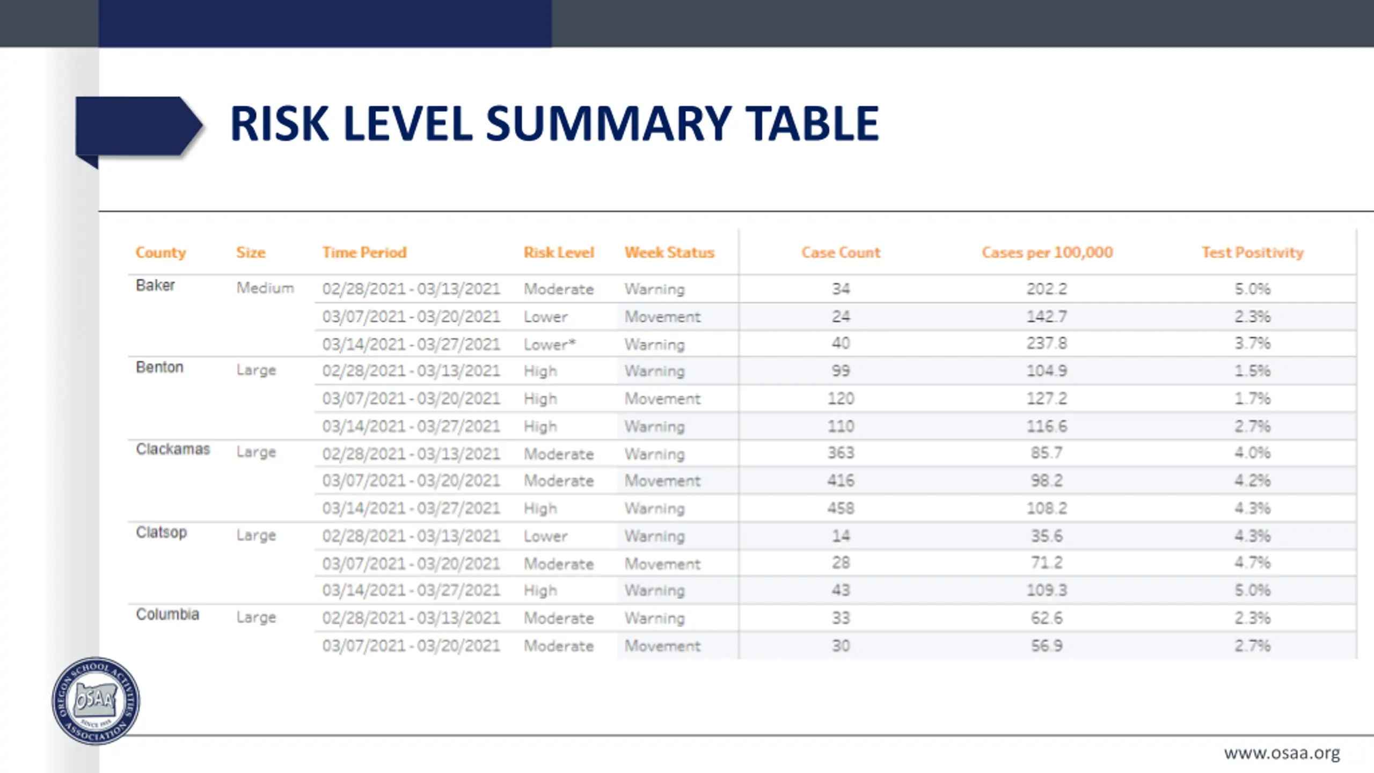Image resolution: width=1374 pixels, height=773 pixels.
Task: Click the 85.7 cases per 100,000 value
Action: (x=1047, y=453)
